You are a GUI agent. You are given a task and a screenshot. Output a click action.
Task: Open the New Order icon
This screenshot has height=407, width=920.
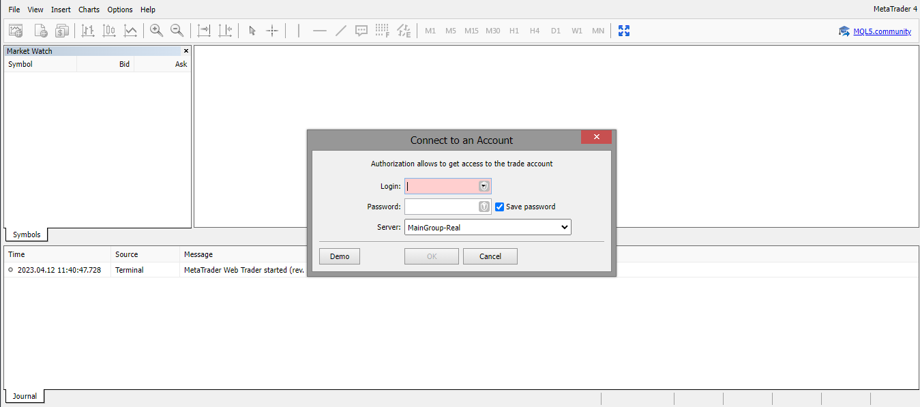[x=62, y=31]
